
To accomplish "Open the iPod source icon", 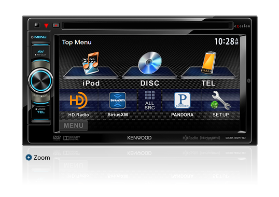I will [x=91, y=63].
